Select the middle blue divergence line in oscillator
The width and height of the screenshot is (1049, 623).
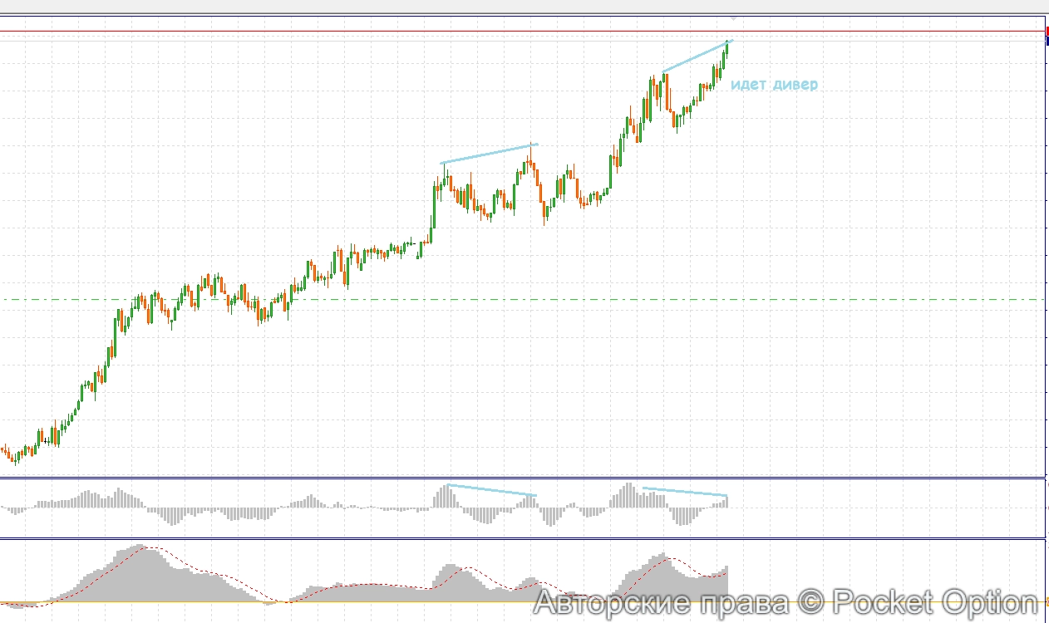pyautogui.click(x=491, y=490)
